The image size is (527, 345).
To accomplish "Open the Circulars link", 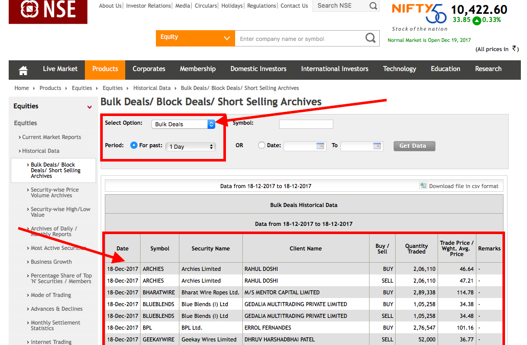I will point(205,6).
